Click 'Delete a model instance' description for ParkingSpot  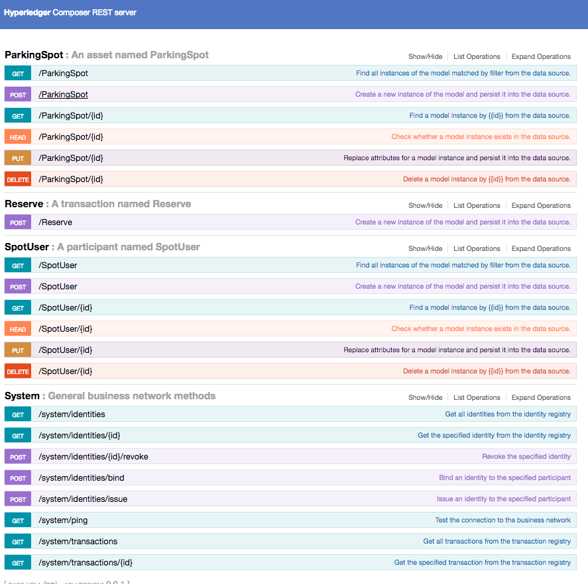[x=487, y=179]
